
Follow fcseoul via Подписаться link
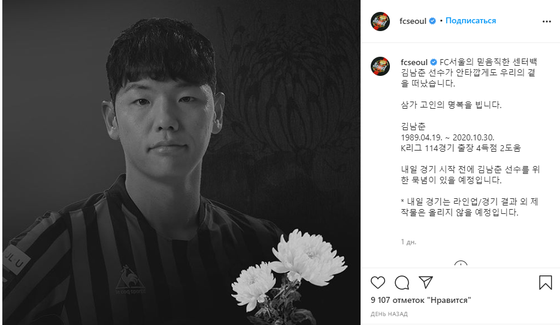[x=471, y=21]
